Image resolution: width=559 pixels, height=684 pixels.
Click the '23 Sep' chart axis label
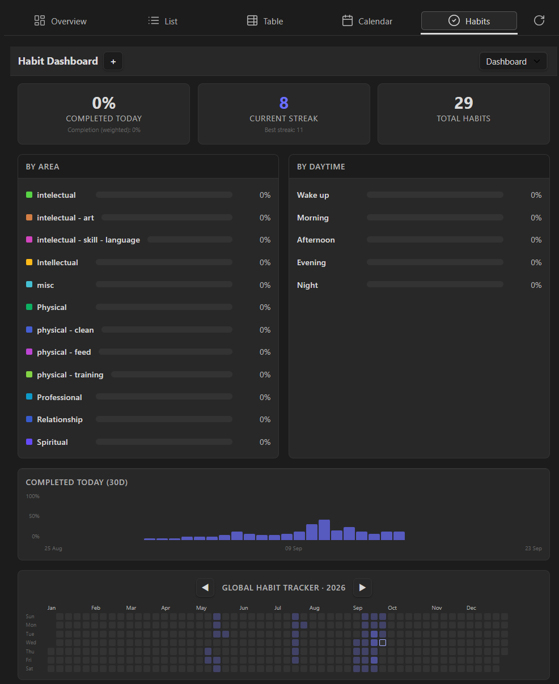[x=533, y=549]
